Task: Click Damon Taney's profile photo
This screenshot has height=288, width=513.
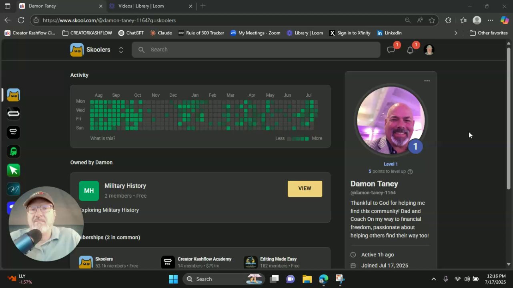Action: (x=391, y=120)
